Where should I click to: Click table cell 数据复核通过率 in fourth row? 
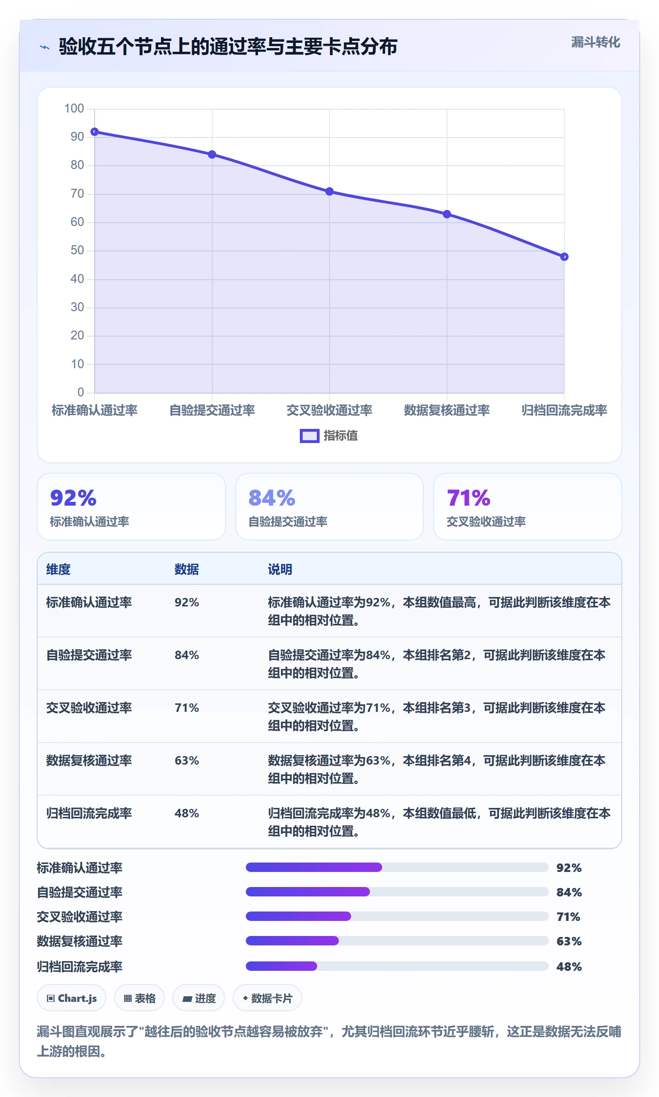(x=89, y=760)
